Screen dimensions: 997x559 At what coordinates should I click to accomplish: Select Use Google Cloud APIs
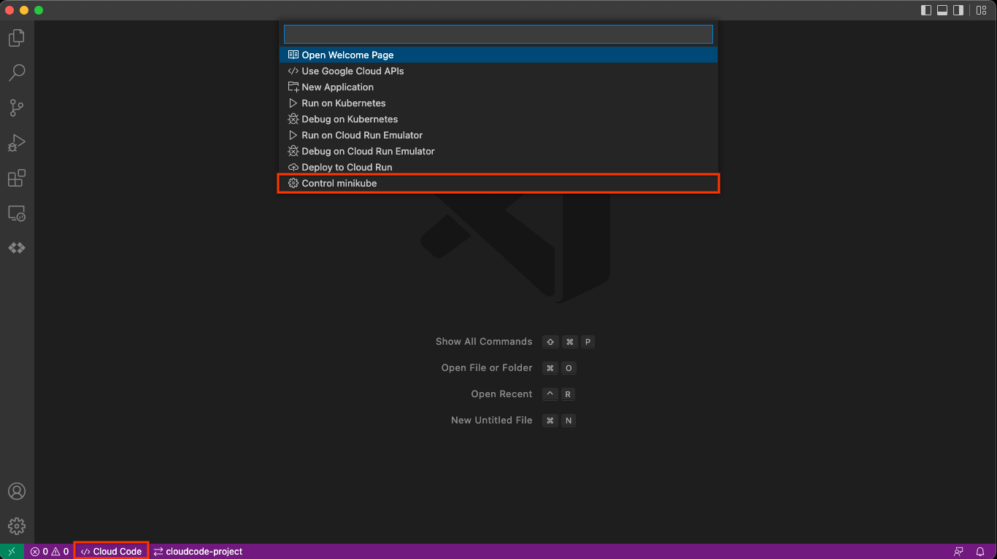[x=498, y=71]
